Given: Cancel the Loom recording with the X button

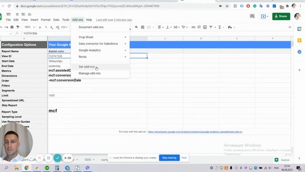Looking at the screenshot, I should click(x=39, y=158).
